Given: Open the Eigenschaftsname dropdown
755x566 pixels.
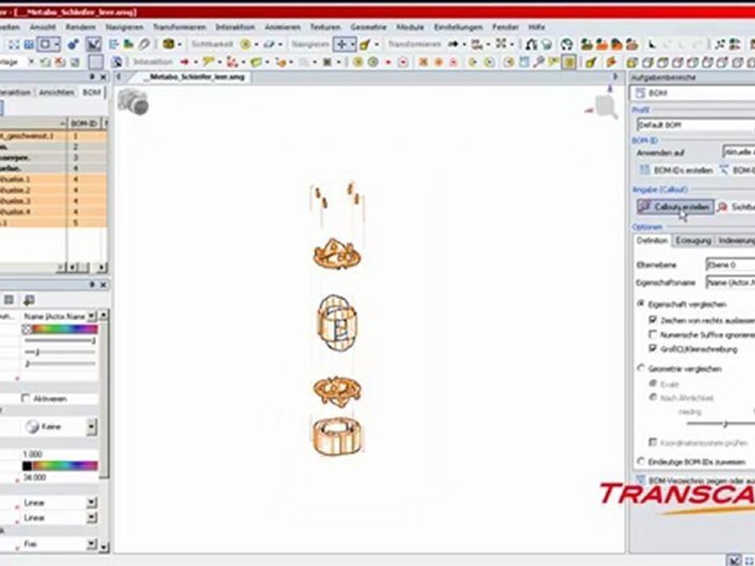Looking at the screenshot, I should tap(730, 282).
